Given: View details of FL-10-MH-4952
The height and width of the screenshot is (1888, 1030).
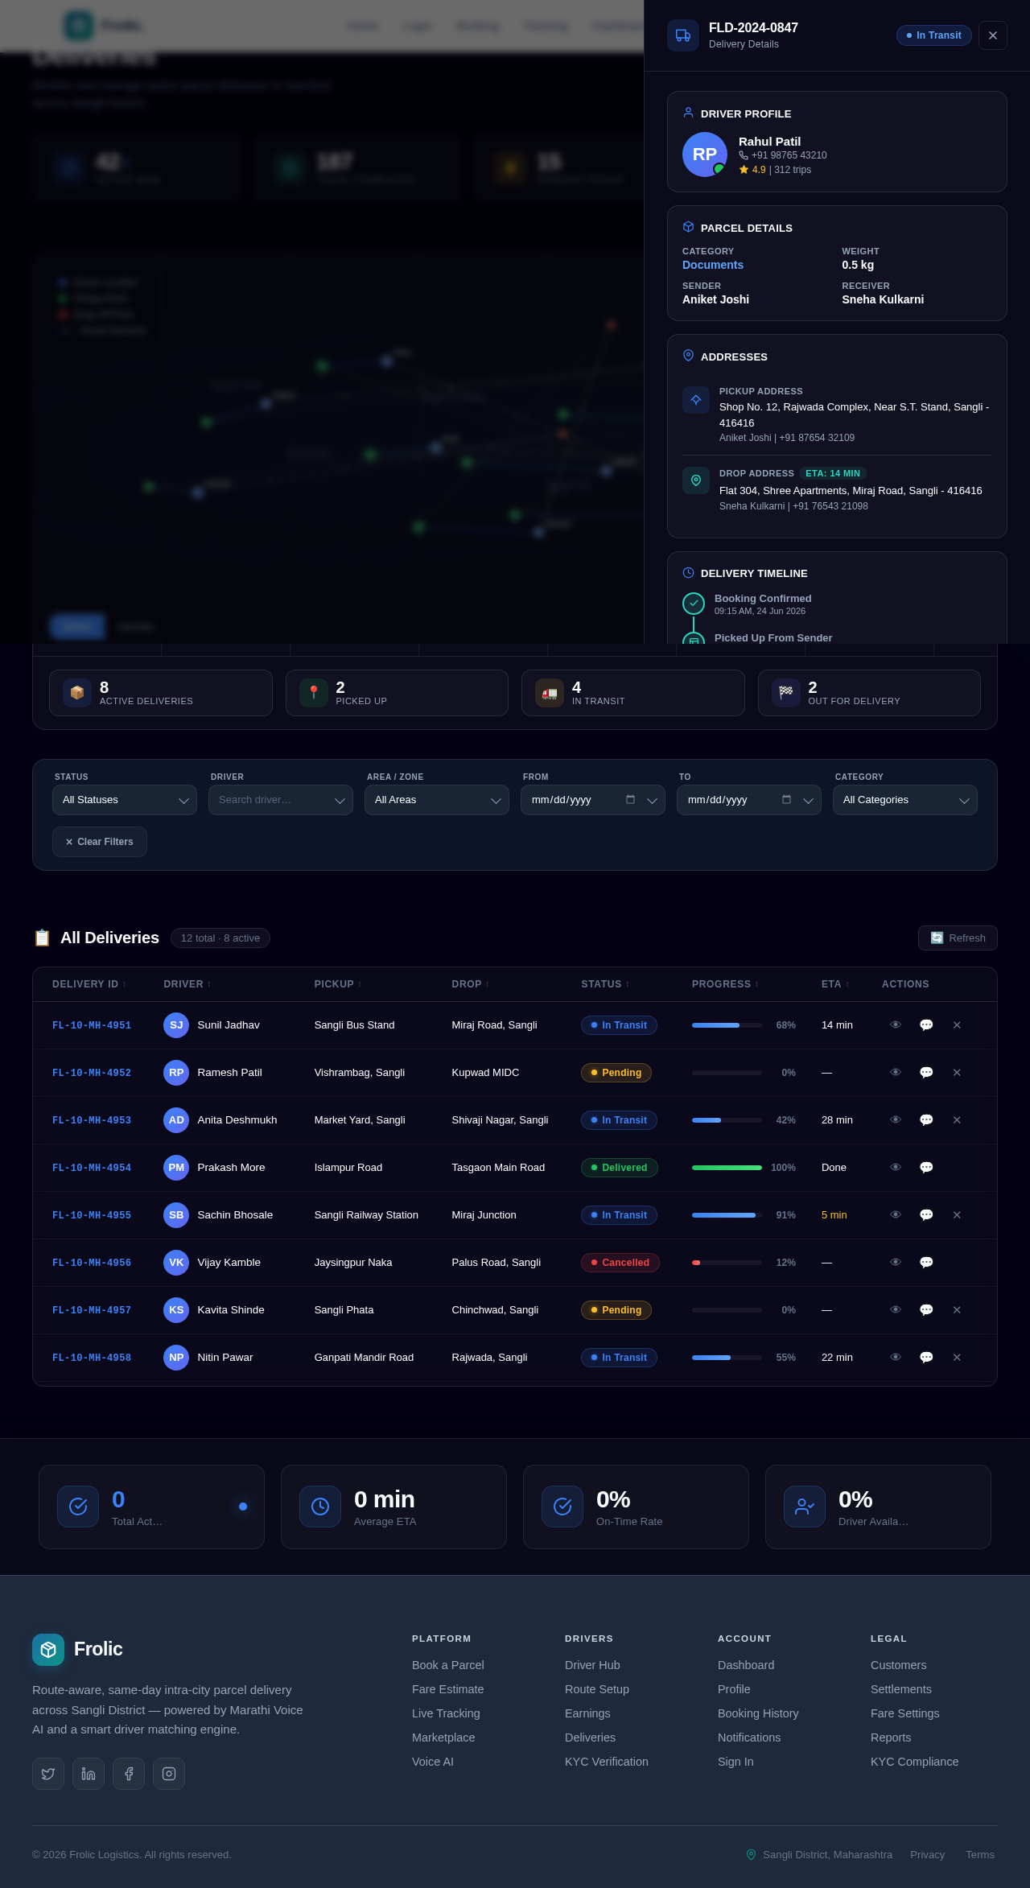Looking at the screenshot, I should point(896,1073).
